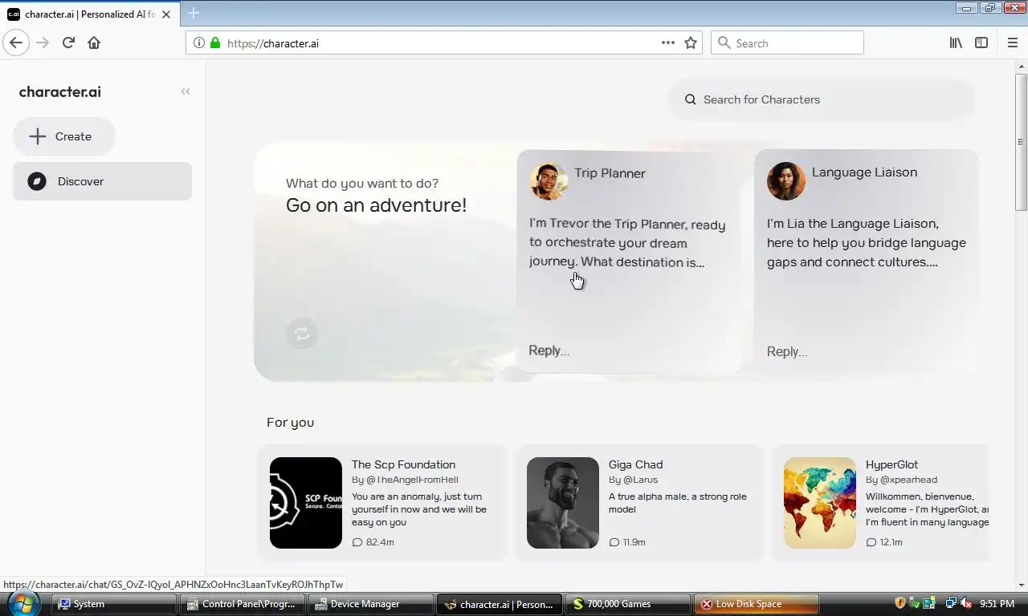
Task: Collapse the character.ai sidebar
Action: coord(186,91)
